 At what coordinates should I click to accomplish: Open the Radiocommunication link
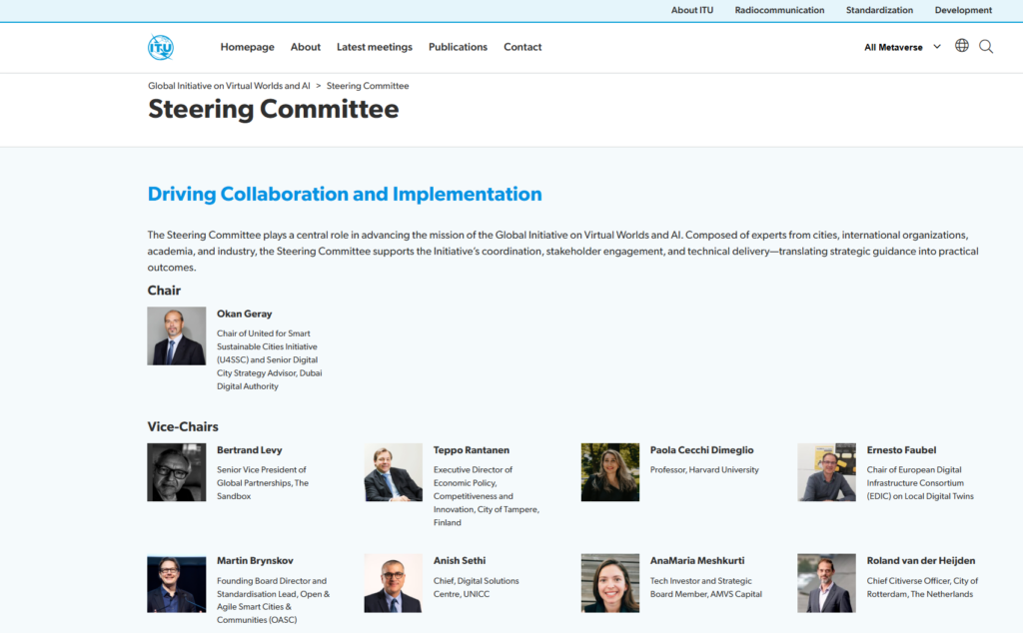779,10
